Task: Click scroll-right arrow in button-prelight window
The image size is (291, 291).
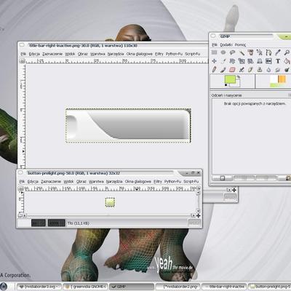Action: pos(194,215)
